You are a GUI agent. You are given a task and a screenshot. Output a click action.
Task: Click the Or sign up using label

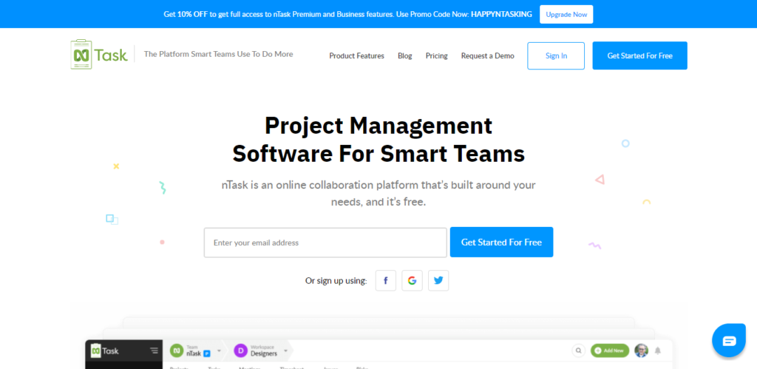coord(336,280)
